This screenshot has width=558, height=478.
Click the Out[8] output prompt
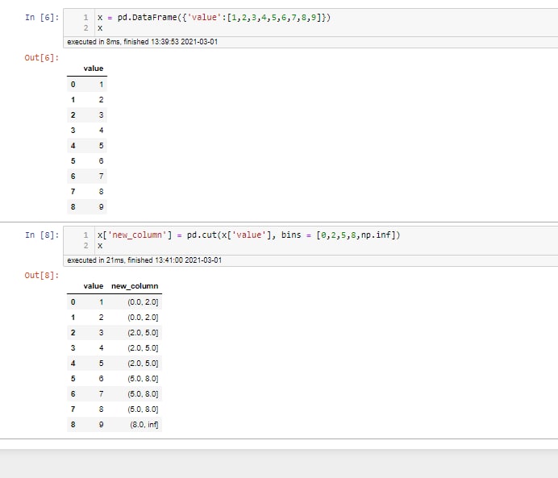click(42, 276)
